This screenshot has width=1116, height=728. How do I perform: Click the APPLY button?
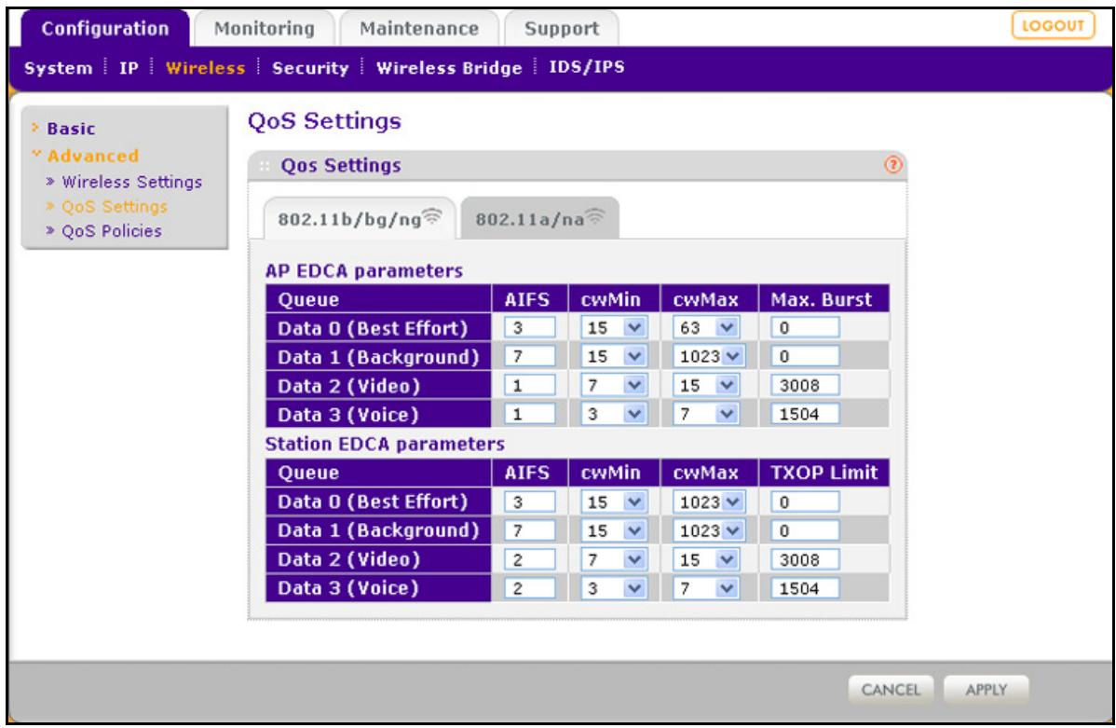(x=986, y=690)
